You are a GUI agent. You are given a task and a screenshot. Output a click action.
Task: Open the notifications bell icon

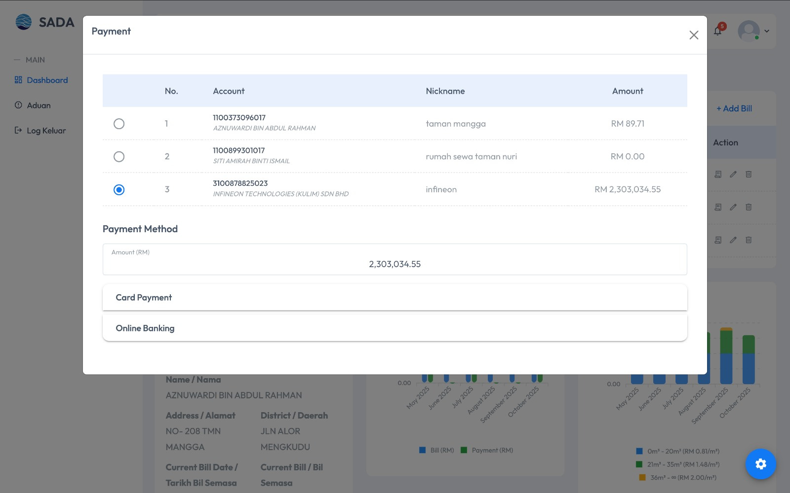click(x=718, y=31)
